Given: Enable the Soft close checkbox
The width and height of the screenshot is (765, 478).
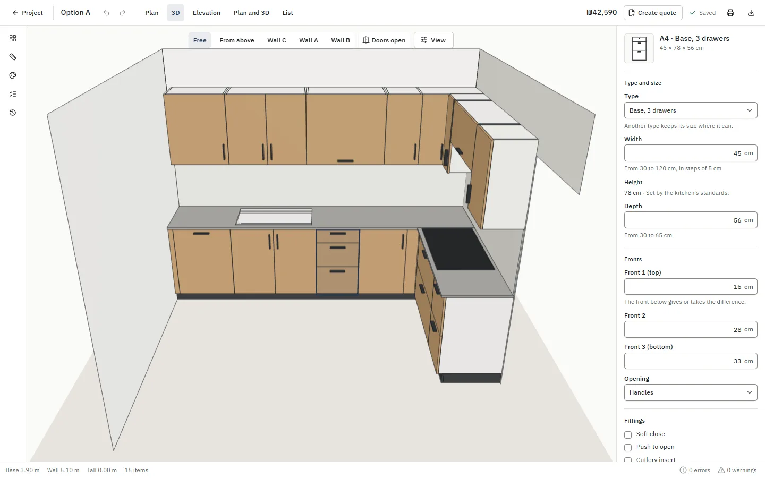Looking at the screenshot, I should [628, 434].
